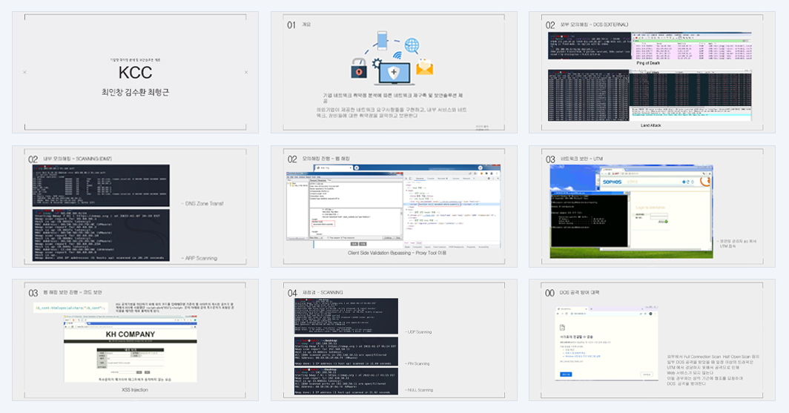Screen dimensions: 789x413
Task: Click the gear icon beside the shield monitor
Action: tap(377, 63)
